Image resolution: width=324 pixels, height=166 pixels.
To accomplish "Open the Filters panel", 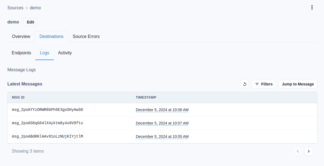I will pos(264,84).
